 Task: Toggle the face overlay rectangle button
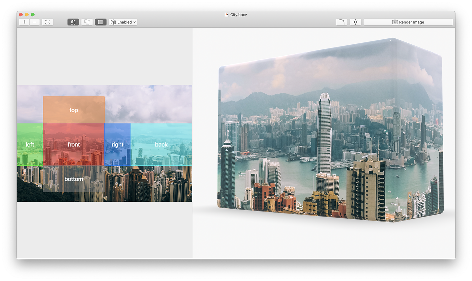(101, 22)
